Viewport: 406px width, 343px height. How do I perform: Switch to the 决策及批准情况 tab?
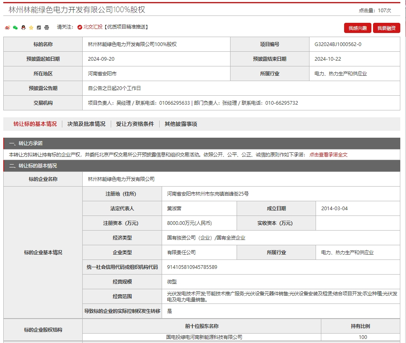[x=86, y=124]
